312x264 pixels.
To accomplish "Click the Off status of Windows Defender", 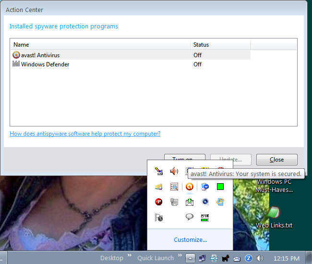I will 197,64.
